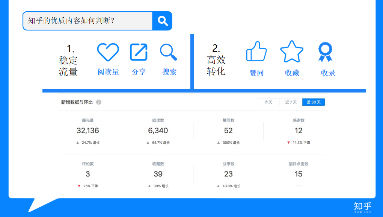The width and height of the screenshot is (383, 217).
Task: Select the 赞同数 52 metric
Action: click(228, 131)
